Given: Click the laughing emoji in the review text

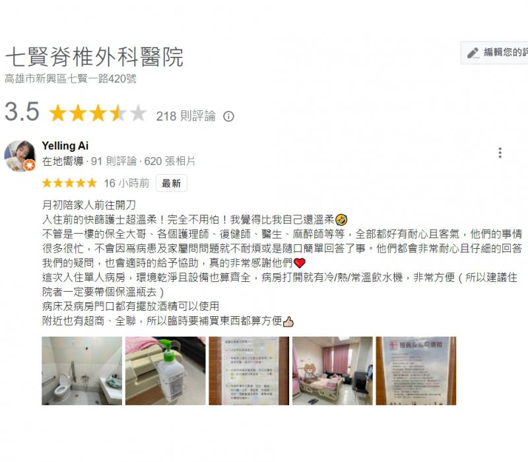Looking at the screenshot, I should click(x=341, y=220).
